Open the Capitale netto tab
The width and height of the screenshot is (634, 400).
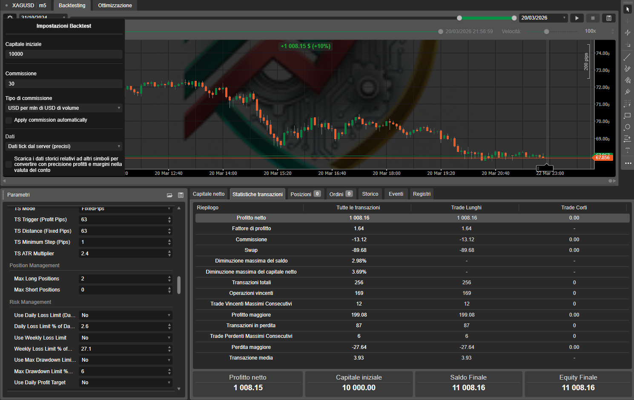pos(209,194)
